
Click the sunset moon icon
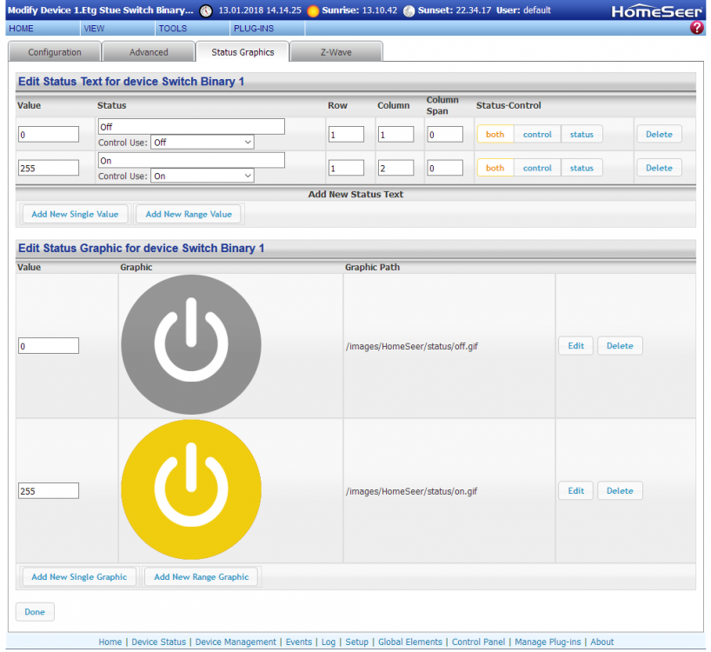[409, 11]
